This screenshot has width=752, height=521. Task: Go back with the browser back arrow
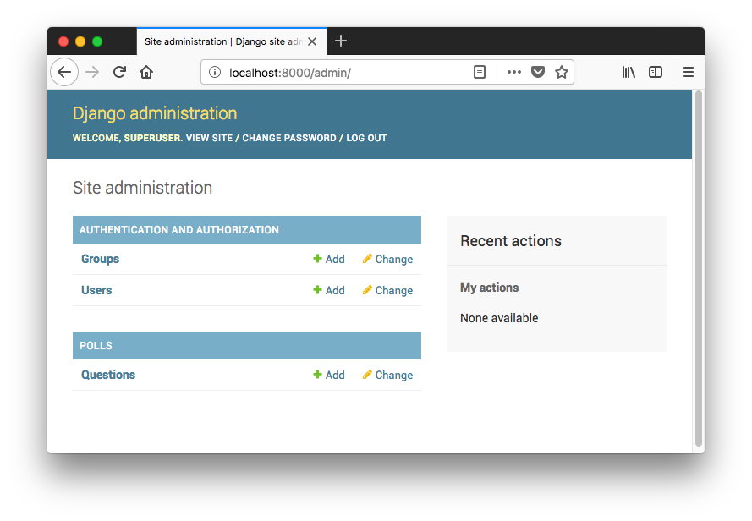pos(64,72)
